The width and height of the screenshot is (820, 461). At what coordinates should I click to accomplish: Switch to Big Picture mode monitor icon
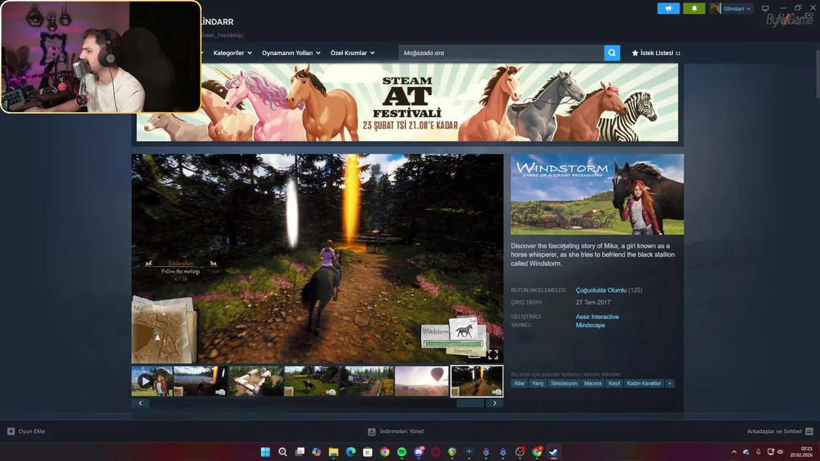765,8
